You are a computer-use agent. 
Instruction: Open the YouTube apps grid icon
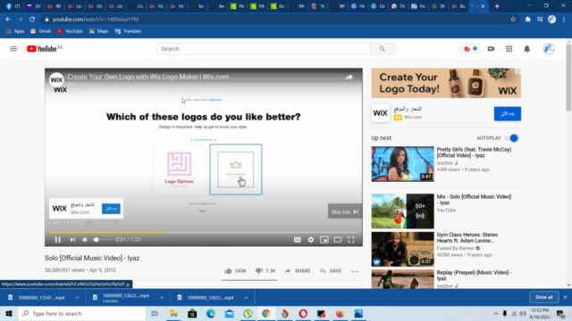click(x=509, y=49)
